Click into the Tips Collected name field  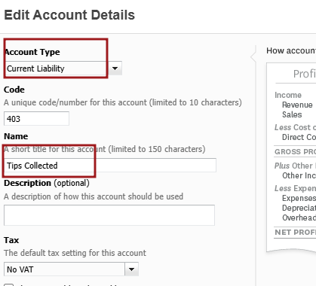[110, 166]
